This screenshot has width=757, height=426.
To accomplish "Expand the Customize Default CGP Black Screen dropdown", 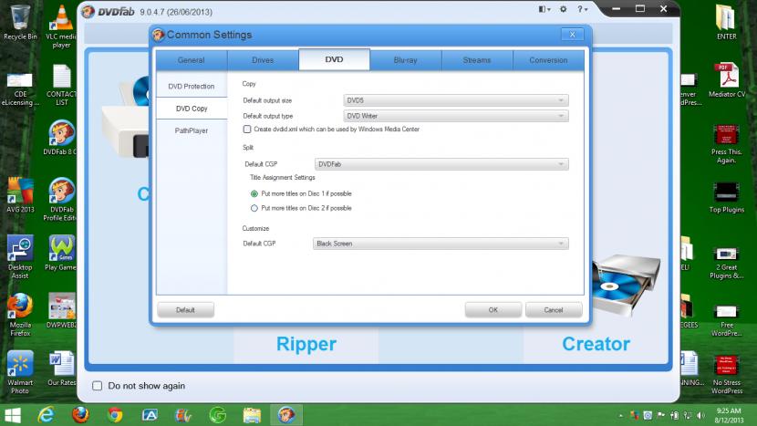I will click(x=441, y=244).
